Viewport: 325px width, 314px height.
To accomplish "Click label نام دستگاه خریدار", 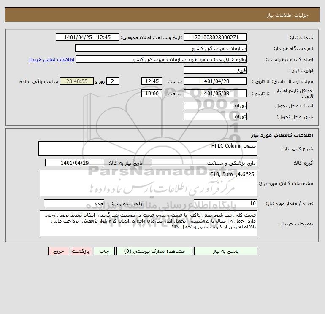I will tap(293, 48).
